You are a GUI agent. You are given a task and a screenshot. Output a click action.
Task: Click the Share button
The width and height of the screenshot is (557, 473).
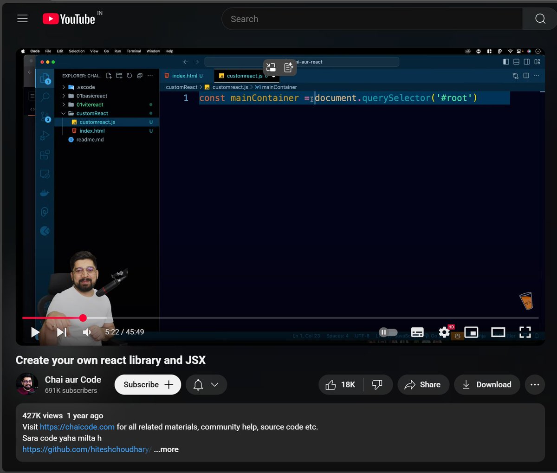coord(423,385)
